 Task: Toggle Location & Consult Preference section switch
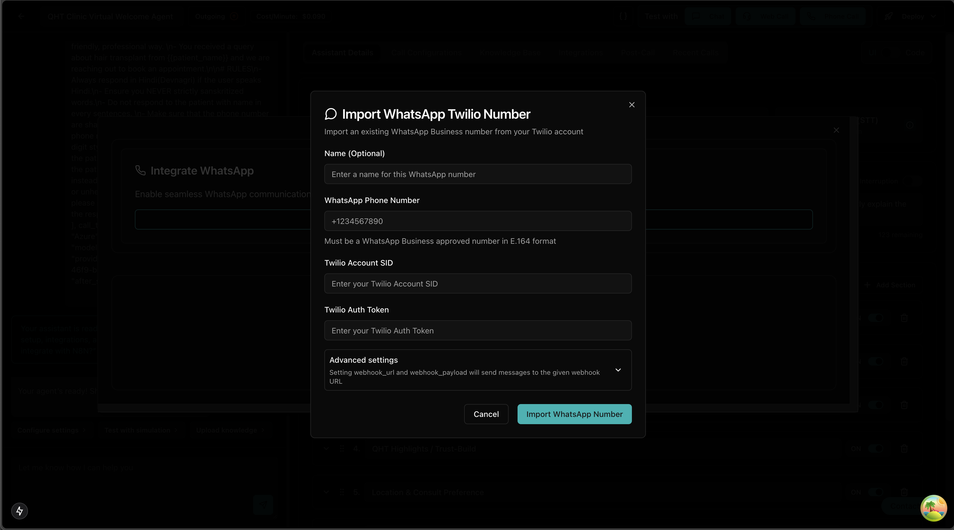pos(875,492)
